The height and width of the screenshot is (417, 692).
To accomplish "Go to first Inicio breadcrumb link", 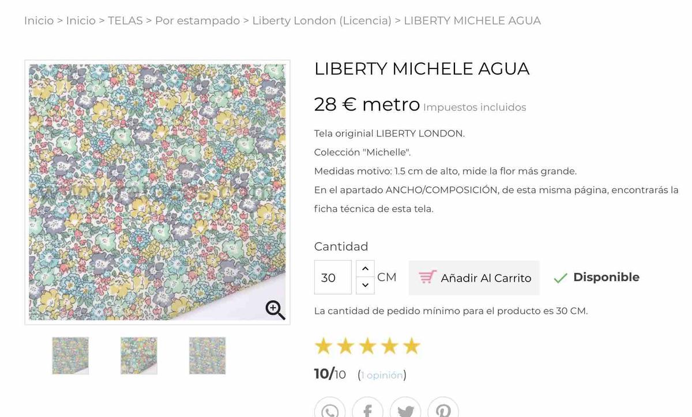I will (39, 21).
